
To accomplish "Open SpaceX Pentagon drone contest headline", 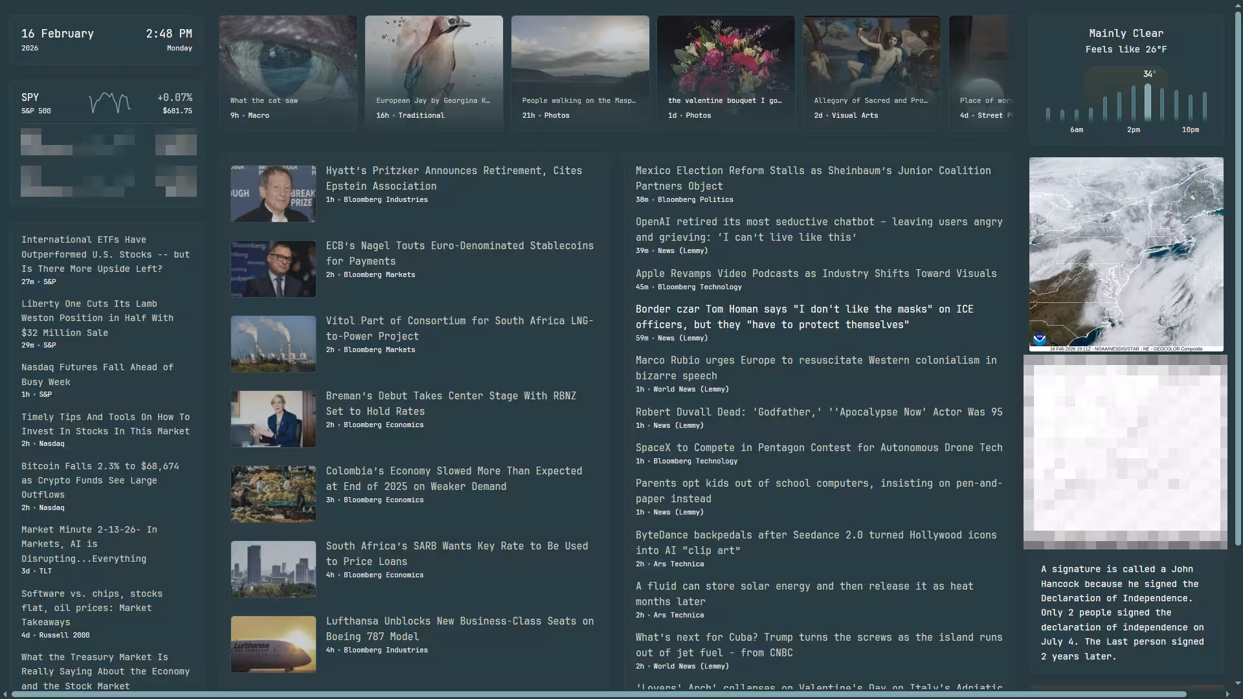I will (818, 448).
